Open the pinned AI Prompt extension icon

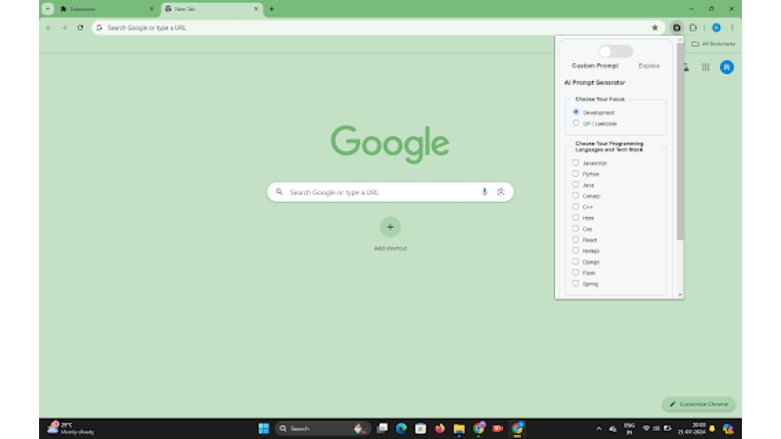pyautogui.click(x=676, y=28)
